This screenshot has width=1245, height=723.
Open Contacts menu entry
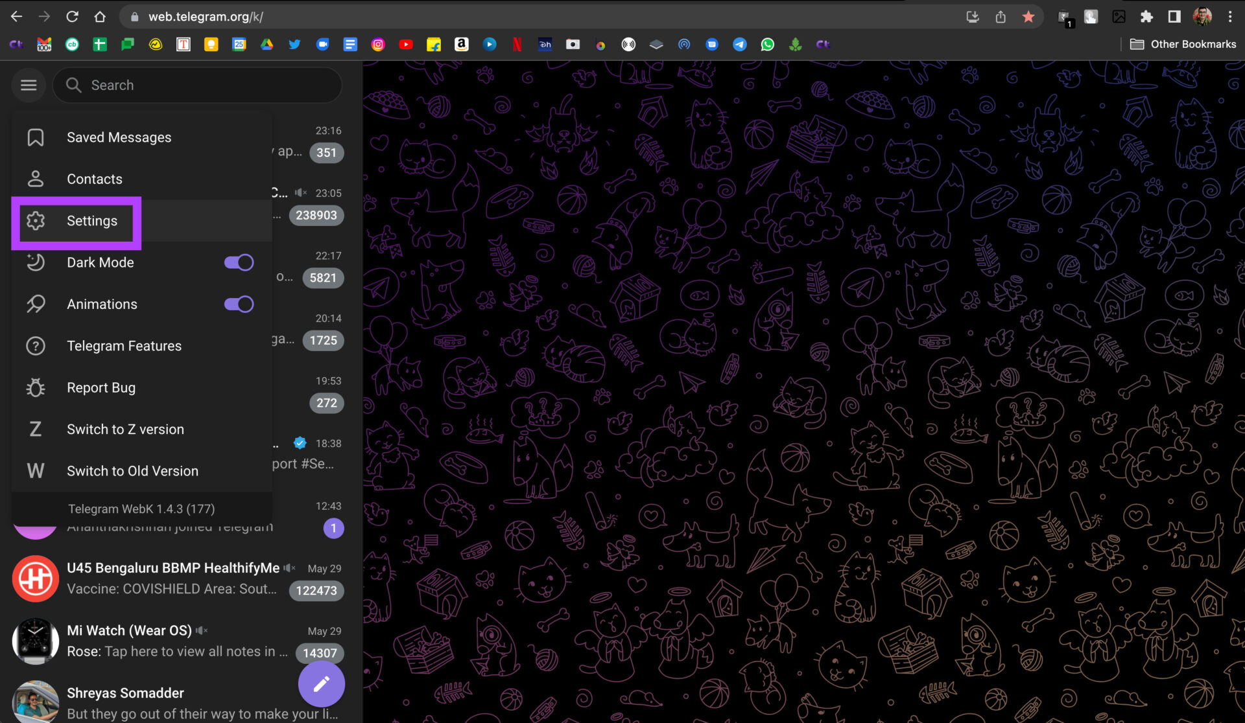pyautogui.click(x=94, y=179)
